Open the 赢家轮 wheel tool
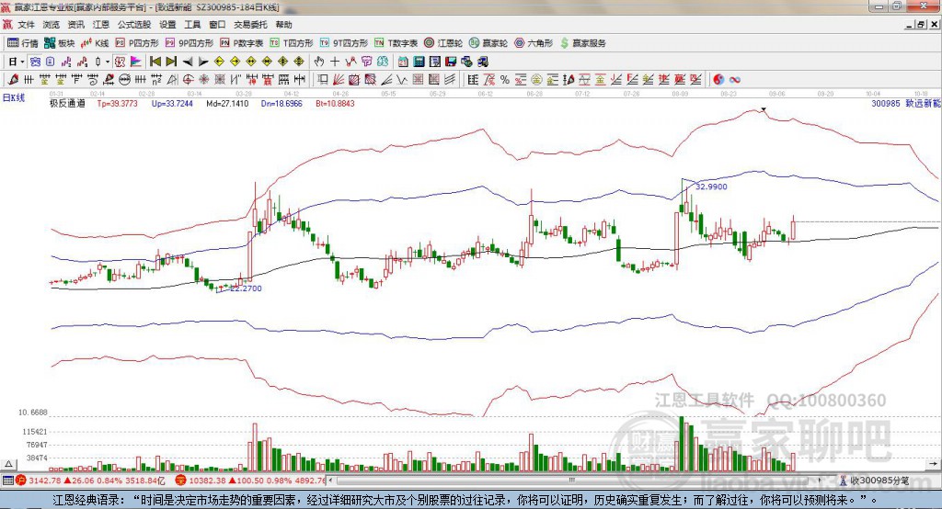The width and height of the screenshot is (942, 509). 488,43
